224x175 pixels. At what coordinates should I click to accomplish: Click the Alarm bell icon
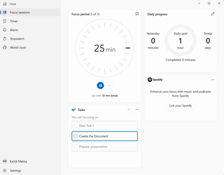tap(5, 30)
